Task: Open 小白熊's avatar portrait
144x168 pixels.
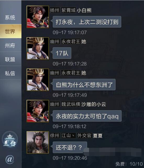Action: pyautogui.click(x=38, y=17)
